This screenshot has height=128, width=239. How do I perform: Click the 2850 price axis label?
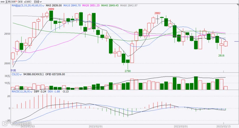[7, 34]
